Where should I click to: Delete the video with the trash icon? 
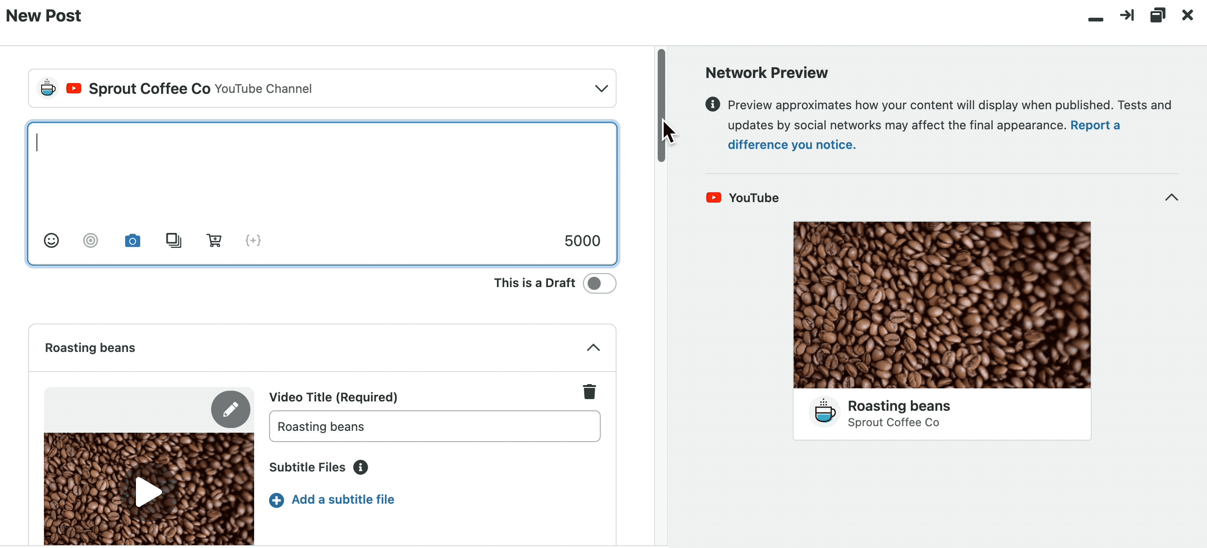tap(589, 392)
